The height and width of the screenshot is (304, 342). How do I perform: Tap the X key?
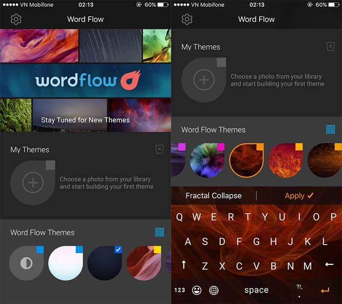coord(222,266)
